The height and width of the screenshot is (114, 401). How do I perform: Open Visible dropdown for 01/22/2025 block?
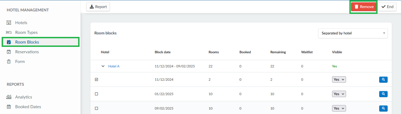339,94
